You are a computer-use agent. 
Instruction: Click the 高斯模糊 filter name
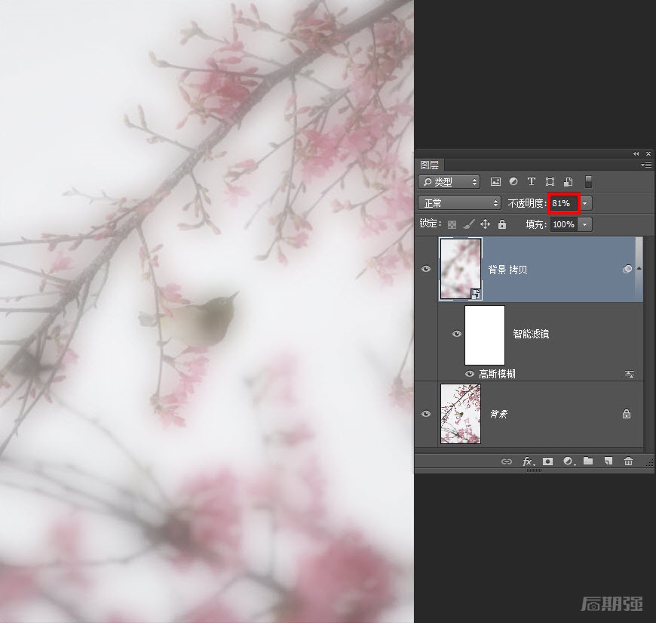497,374
